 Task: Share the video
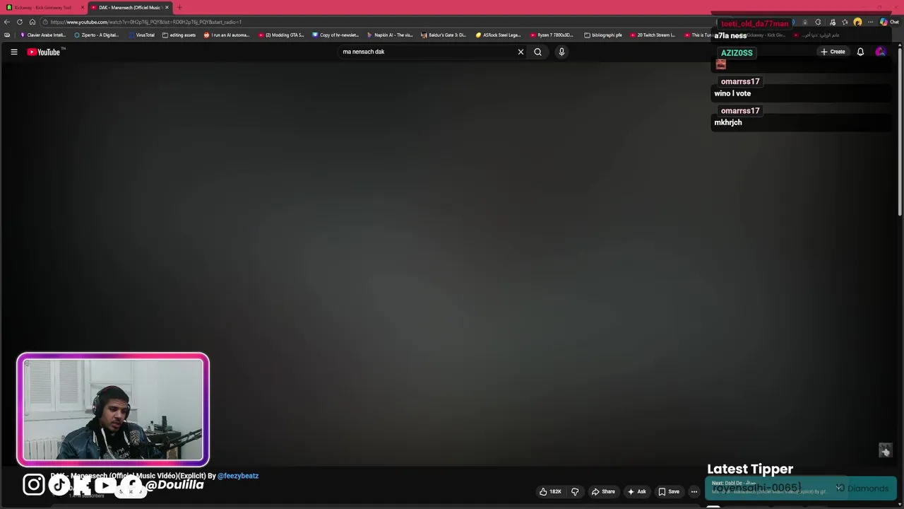[603, 491]
